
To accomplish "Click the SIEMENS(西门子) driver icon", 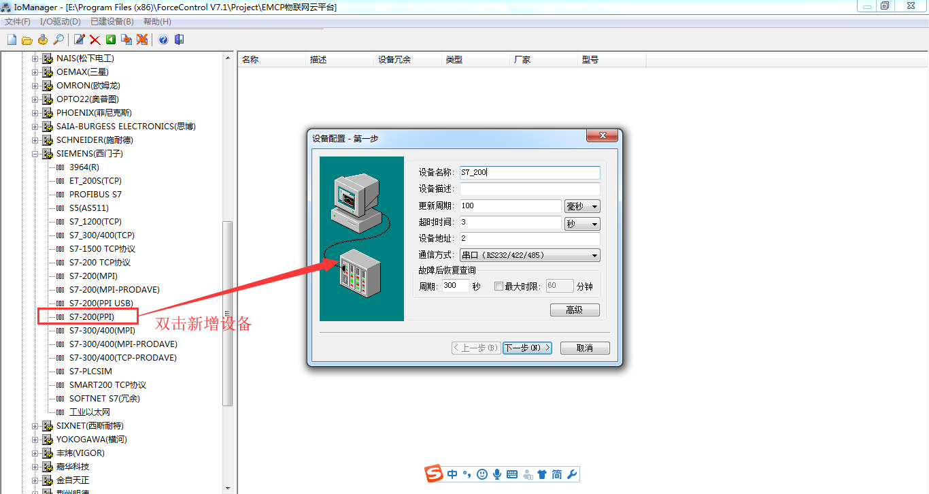I will tap(48, 154).
